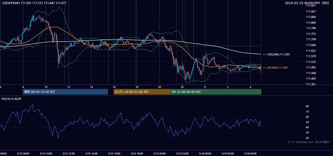Screen dimensions: 333x156
Task: Click price axis value 111.709
Action: coord(311,40)
